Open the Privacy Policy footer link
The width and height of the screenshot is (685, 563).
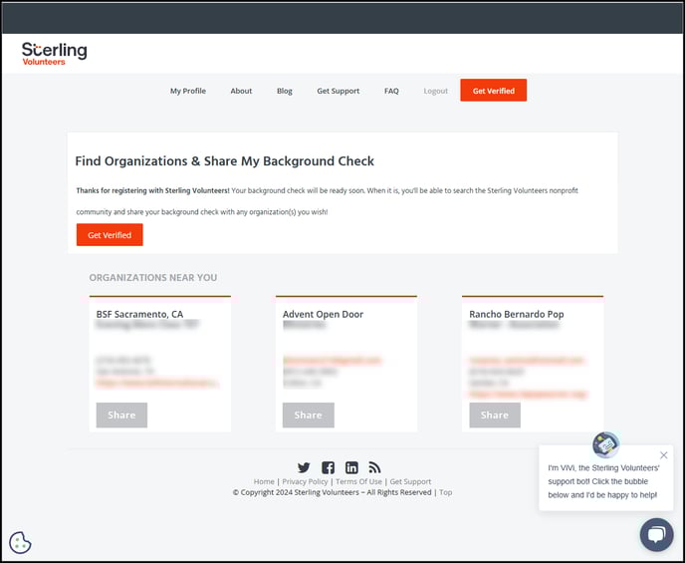pos(305,481)
